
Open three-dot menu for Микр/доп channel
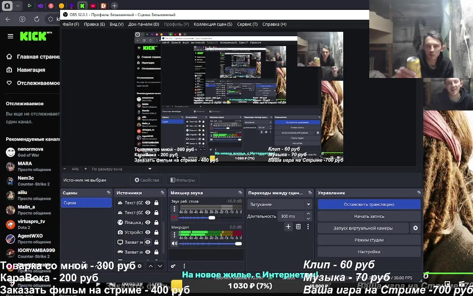[175, 235]
